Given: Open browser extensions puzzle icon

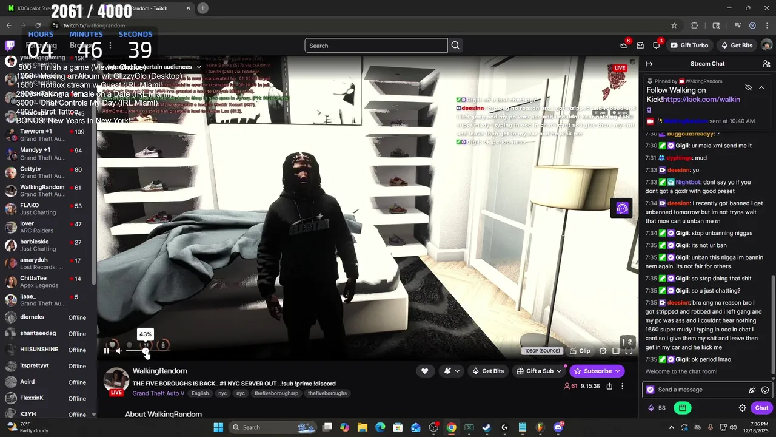Looking at the screenshot, I should (x=695, y=25).
